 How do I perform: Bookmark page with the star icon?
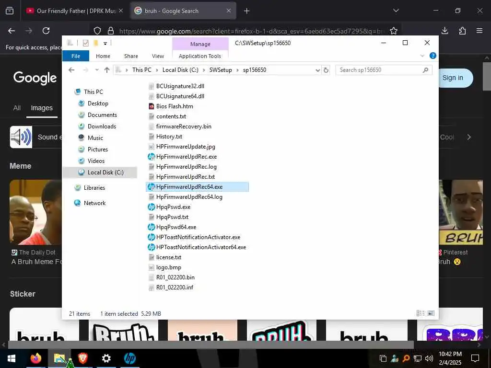(394, 31)
